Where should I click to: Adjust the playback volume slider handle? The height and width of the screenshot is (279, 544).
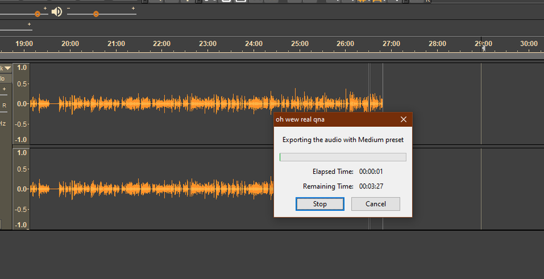point(96,14)
